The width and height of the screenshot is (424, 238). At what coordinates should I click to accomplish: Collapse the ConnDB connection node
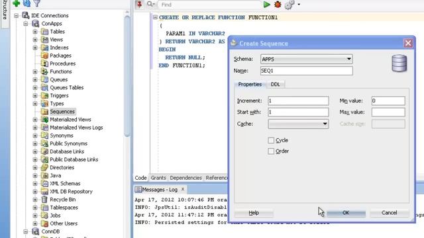(x=26, y=231)
